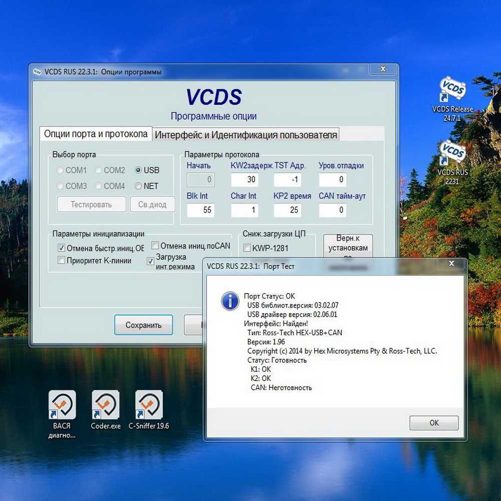Image resolution: width=501 pixels, height=501 pixels.
Task: Toggle Загрузка инт.режима checkbox
Action: 150,261
